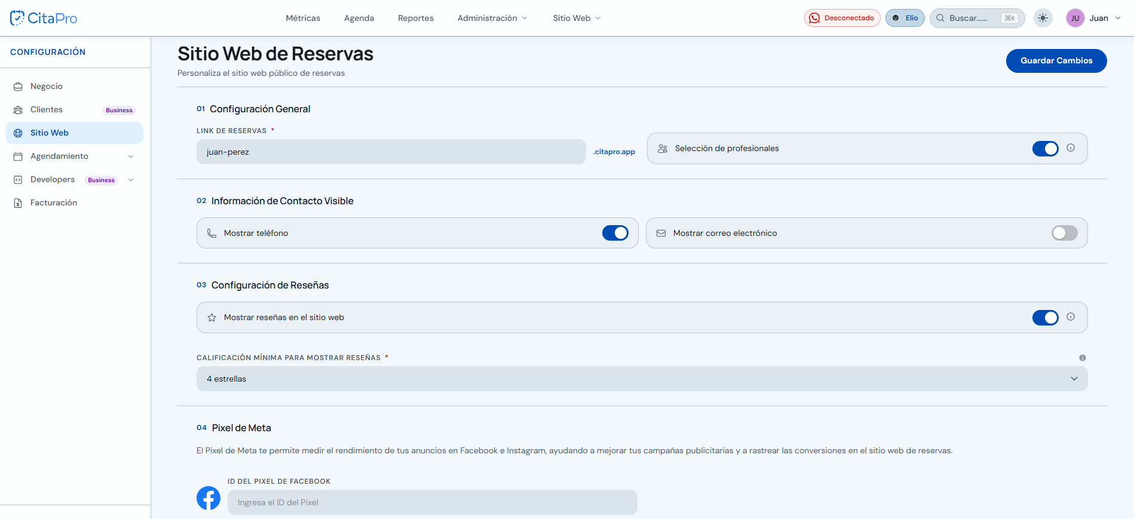Click the .citapro.app link
Image resolution: width=1134 pixels, height=519 pixels.
coord(614,152)
